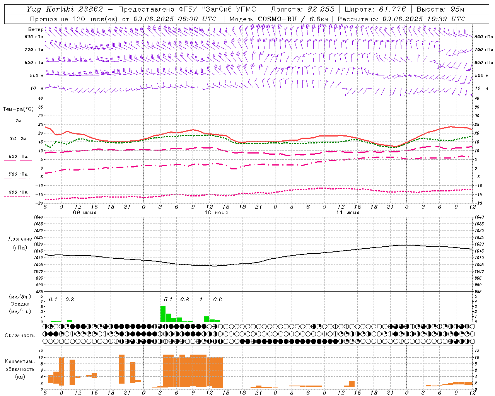
Task: Click the forecast text Прогноз на 120 часа(ов)
Action: pyautogui.click(x=74, y=19)
